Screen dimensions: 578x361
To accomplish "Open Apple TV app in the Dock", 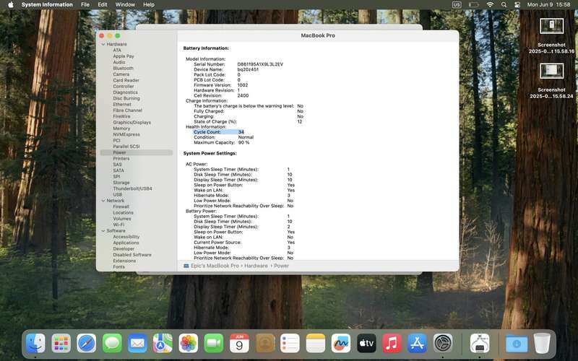I will tap(366, 344).
